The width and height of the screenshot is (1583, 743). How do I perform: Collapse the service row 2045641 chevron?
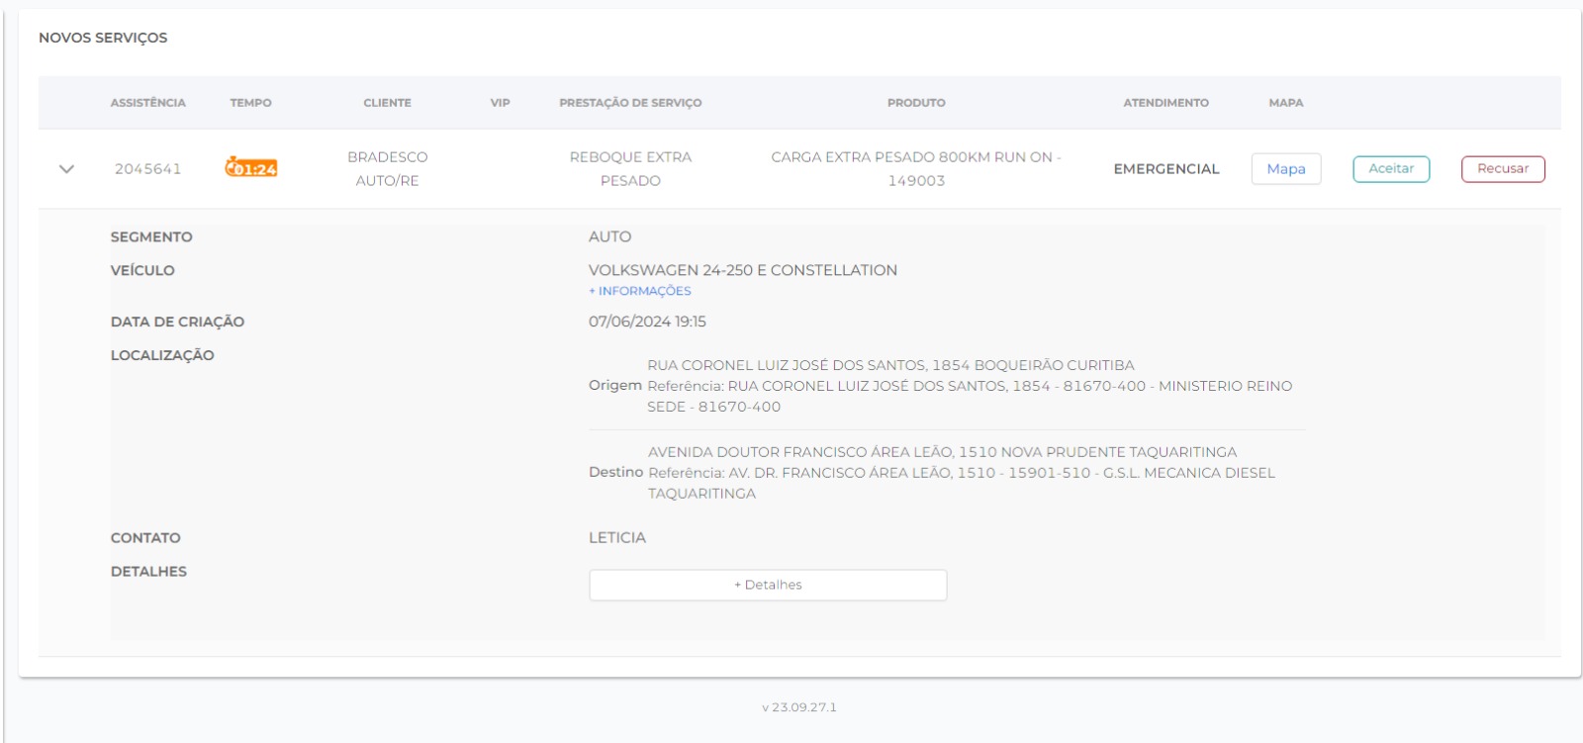pyautogui.click(x=66, y=169)
